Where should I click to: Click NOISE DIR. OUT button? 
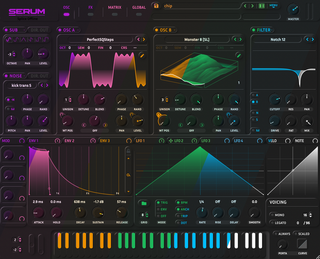(39, 76)
